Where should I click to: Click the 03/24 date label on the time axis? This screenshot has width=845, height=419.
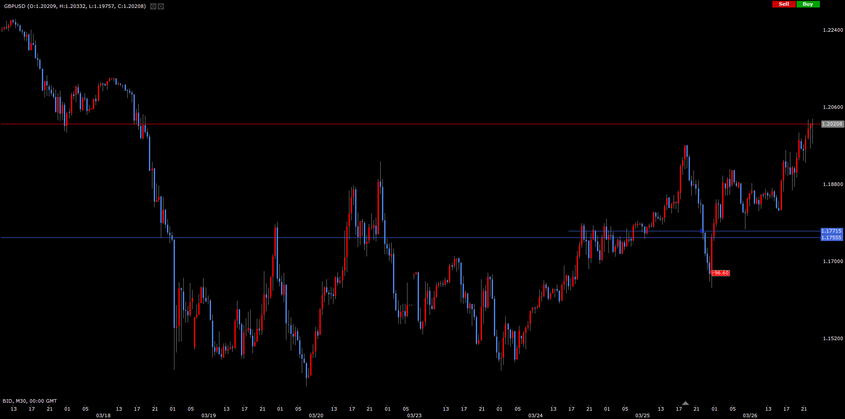[x=535, y=415]
